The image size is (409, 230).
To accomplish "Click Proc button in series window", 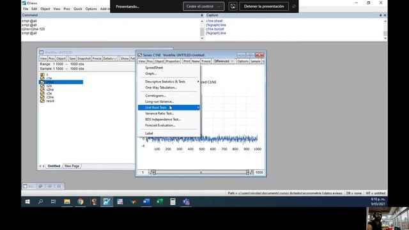I will (x=150, y=61).
